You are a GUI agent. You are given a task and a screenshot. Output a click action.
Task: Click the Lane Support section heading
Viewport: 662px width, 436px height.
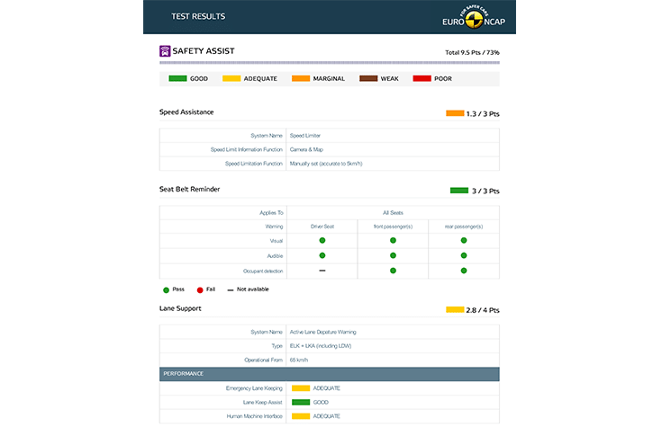[x=180, y=308]
